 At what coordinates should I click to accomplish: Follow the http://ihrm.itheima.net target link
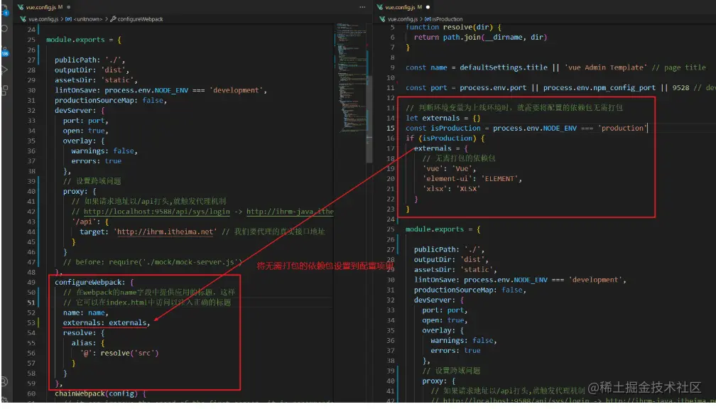(x=166, y=232)
